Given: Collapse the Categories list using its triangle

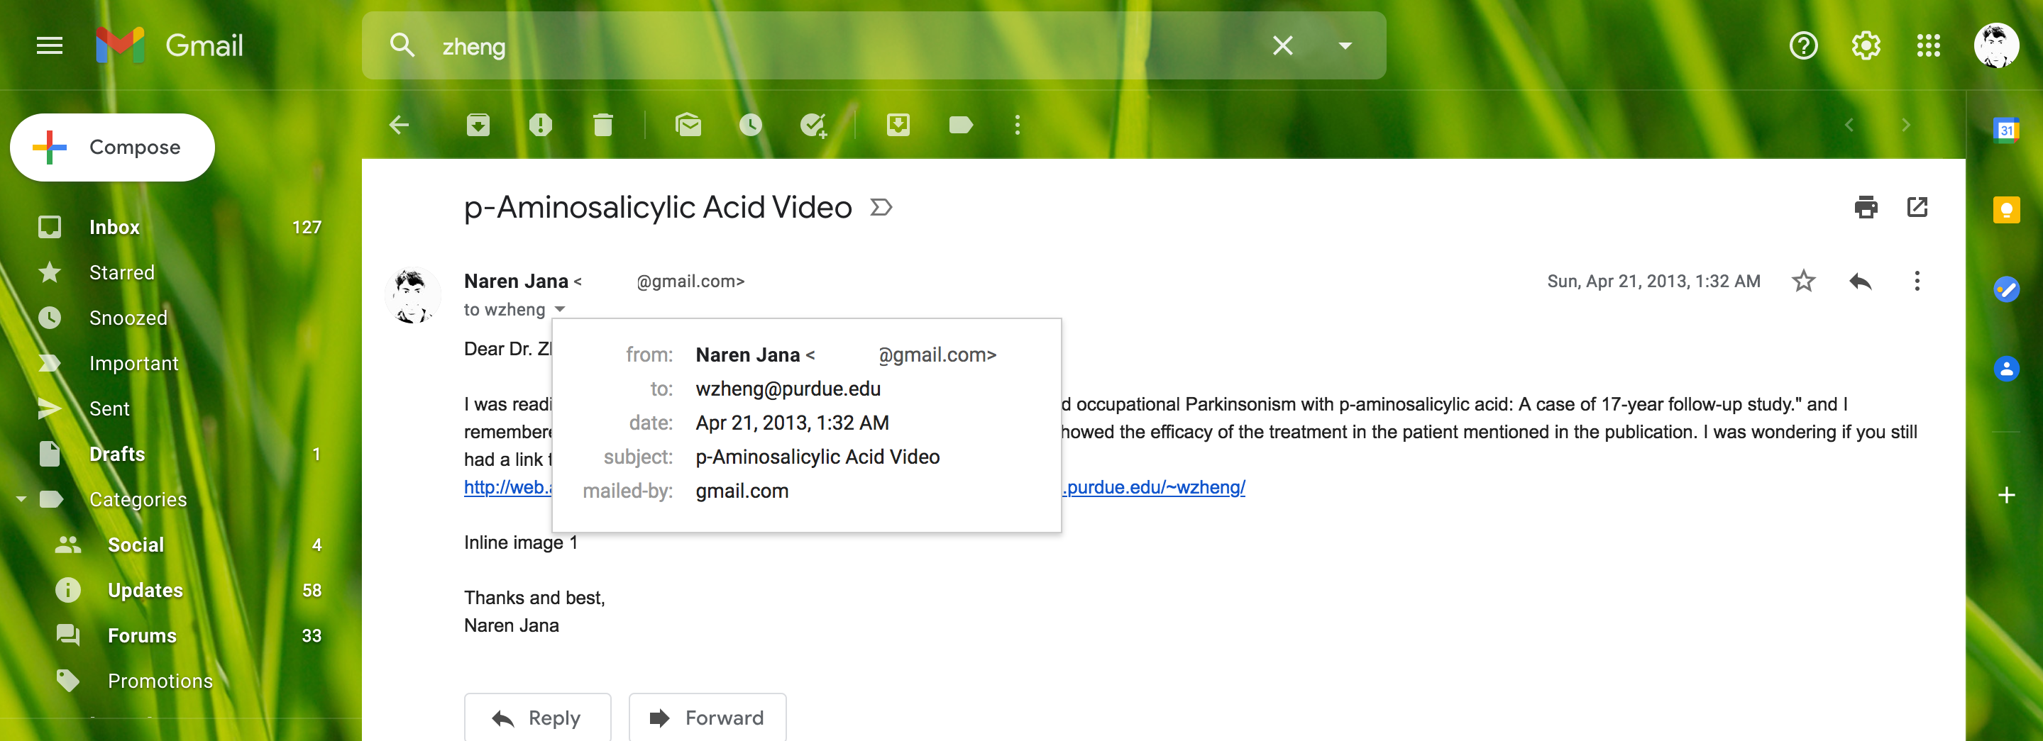Looking at the screenshot, I should tap(20, 498).
